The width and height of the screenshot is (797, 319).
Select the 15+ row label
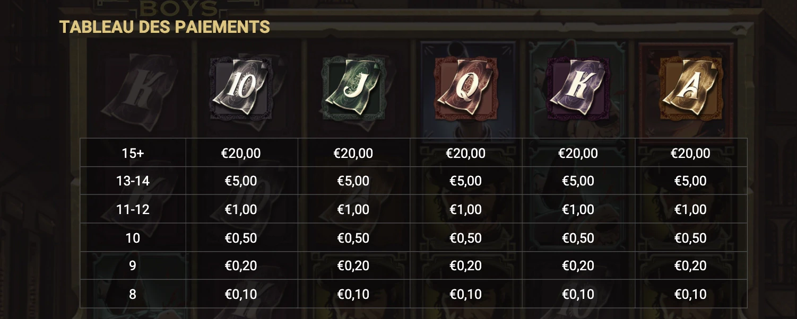[x=133, y=153]
